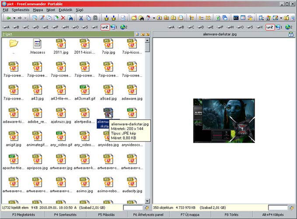297x219 pixels.
Task: Select the audacity.jpg file thumbnail
Action: (131, 183)
